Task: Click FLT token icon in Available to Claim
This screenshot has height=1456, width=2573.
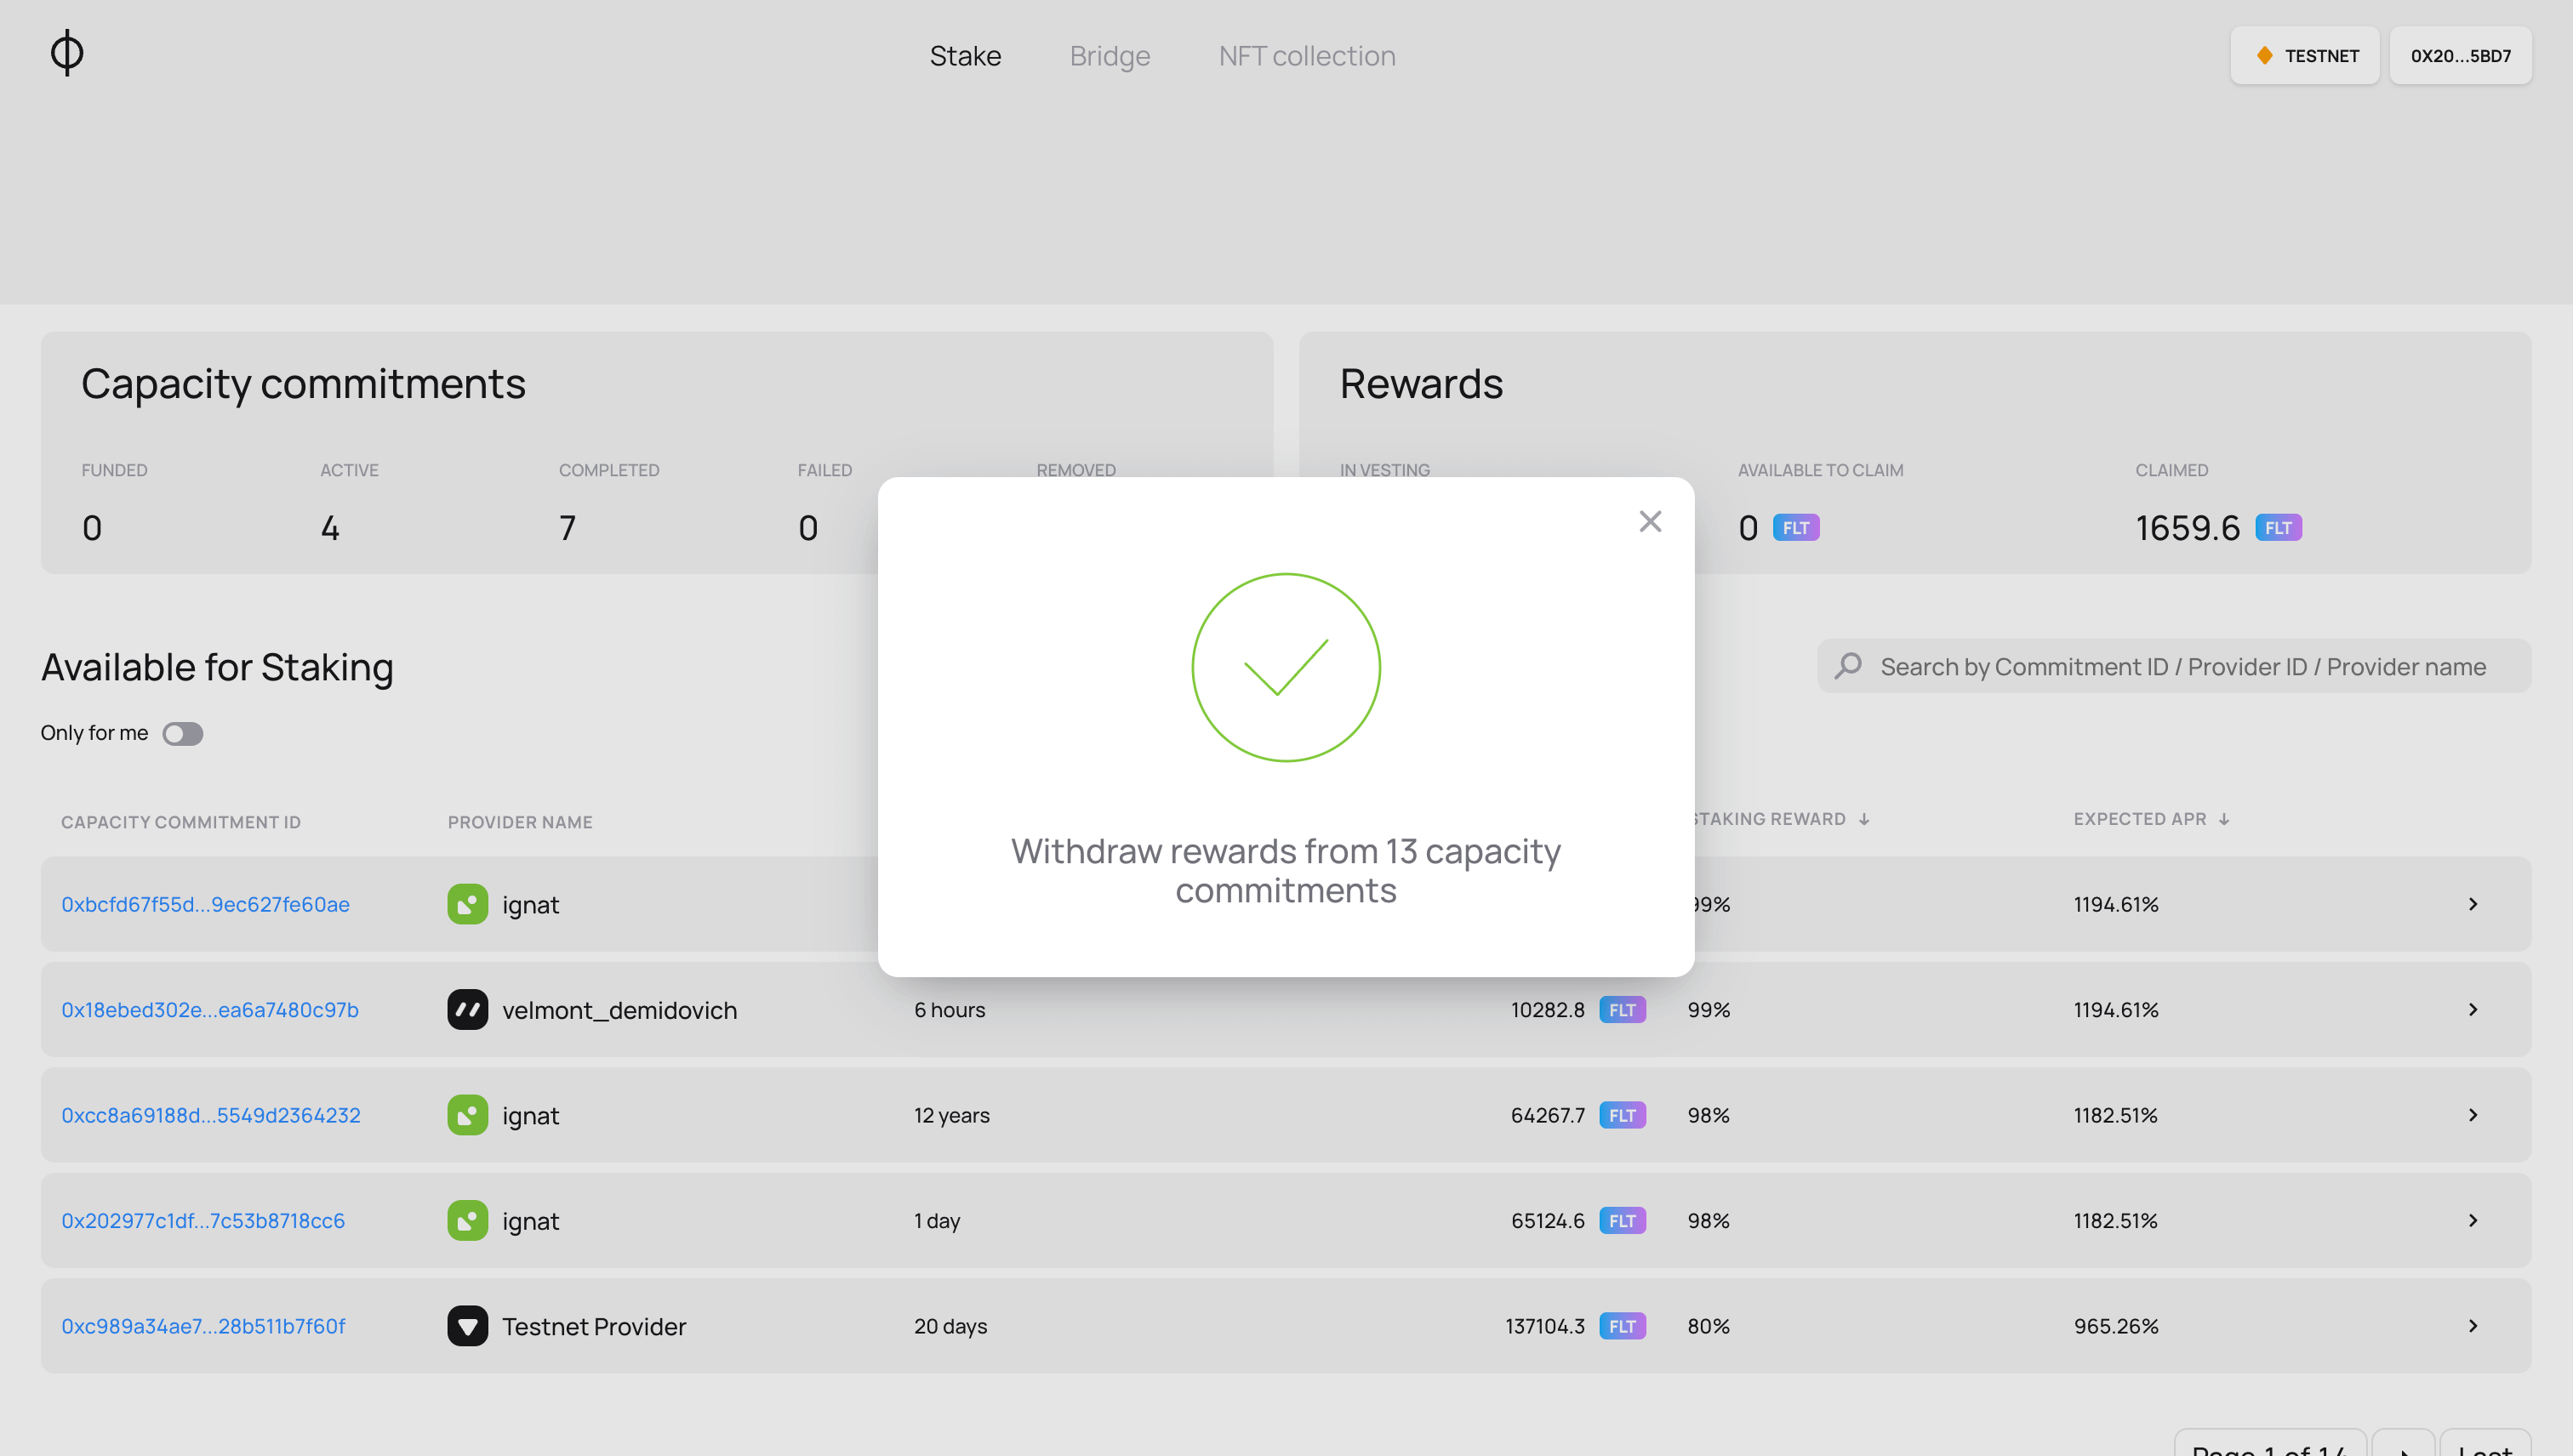Action: pos(1797,526)
